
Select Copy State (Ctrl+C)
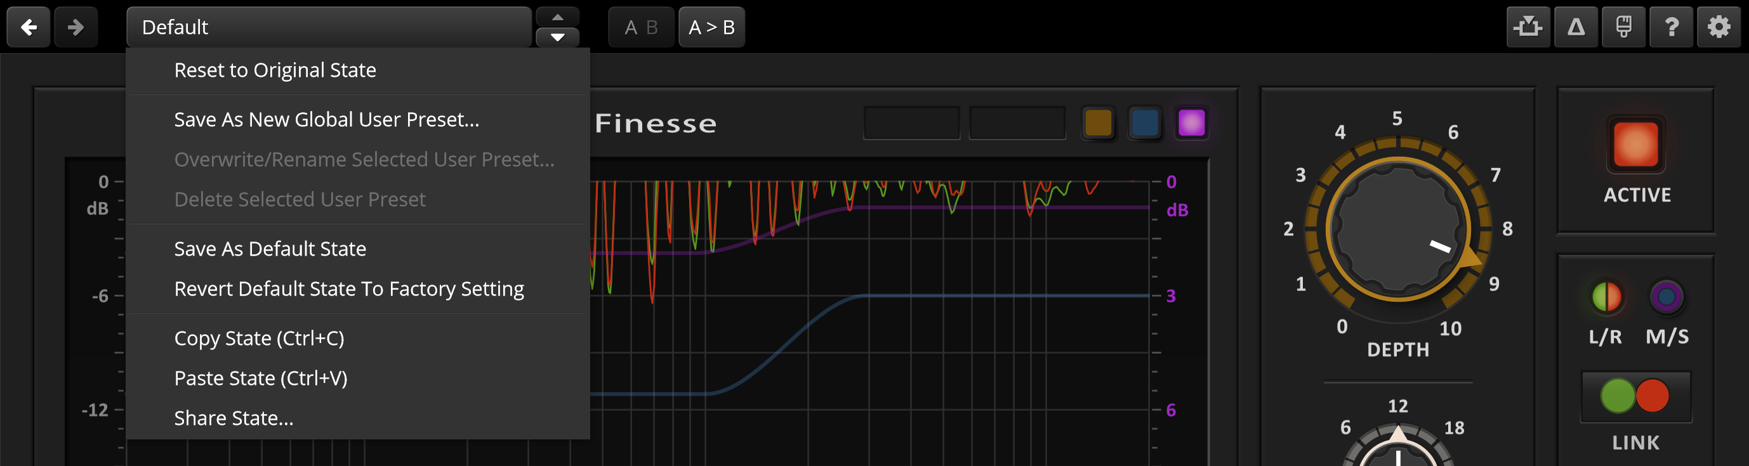pos(358,339)
